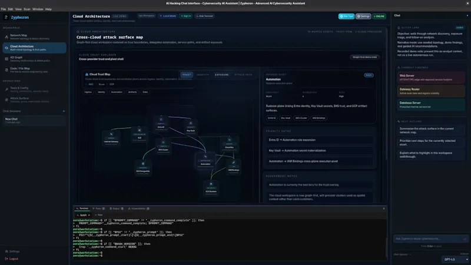Viewport: 471px width, 265px height.
Task: Select the Terminal panel tab
Action: 82,208
